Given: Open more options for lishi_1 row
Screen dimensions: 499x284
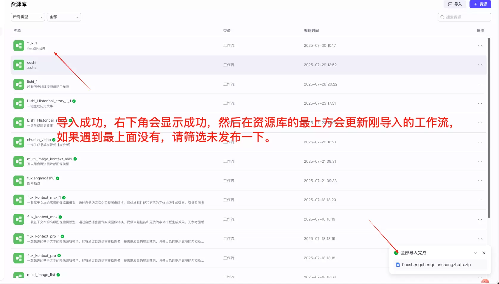Looking at the screenshot, I should 480,84.
